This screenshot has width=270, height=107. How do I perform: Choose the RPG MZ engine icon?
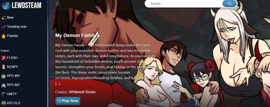3,85
